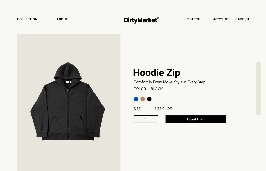The image size is (266, 171).
Task: Open the SIZE GUIDE link
Action: point(163,109)
